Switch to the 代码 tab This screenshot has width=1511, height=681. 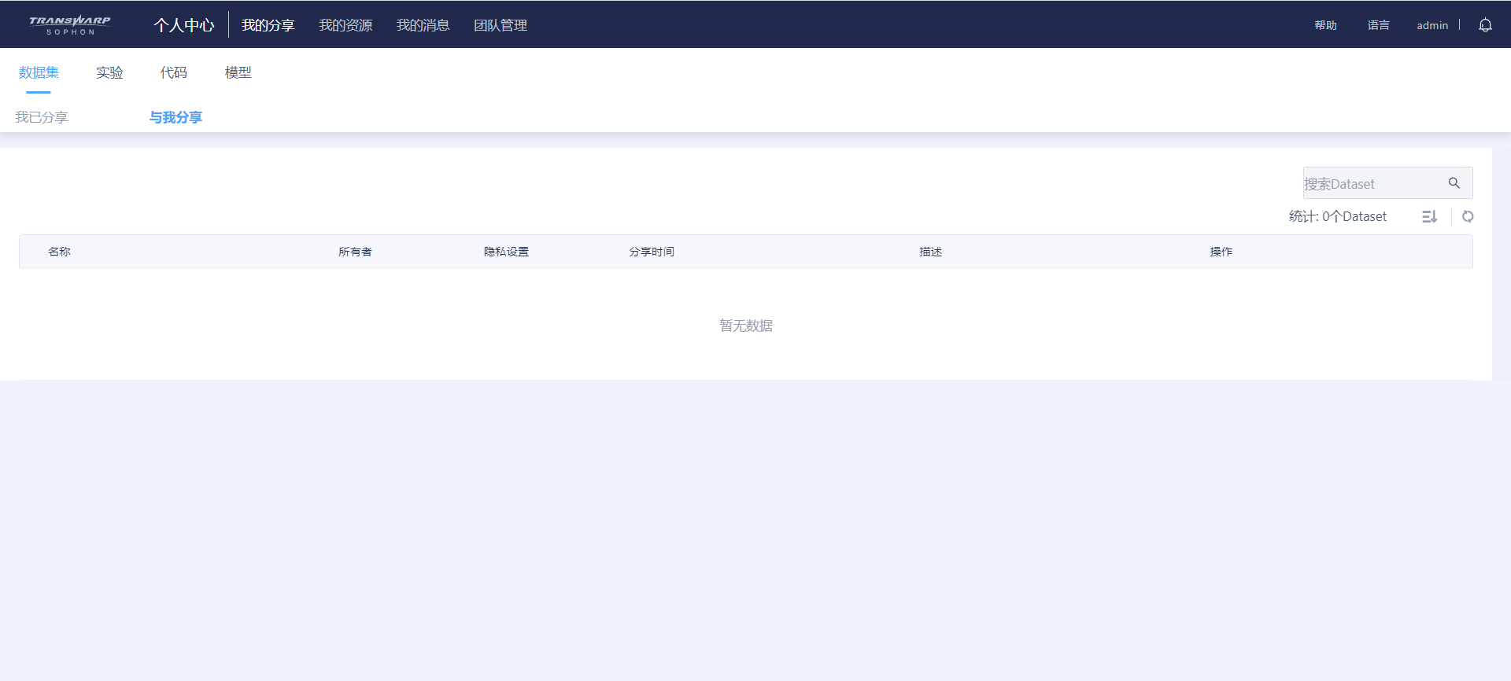tap(174, 72)
